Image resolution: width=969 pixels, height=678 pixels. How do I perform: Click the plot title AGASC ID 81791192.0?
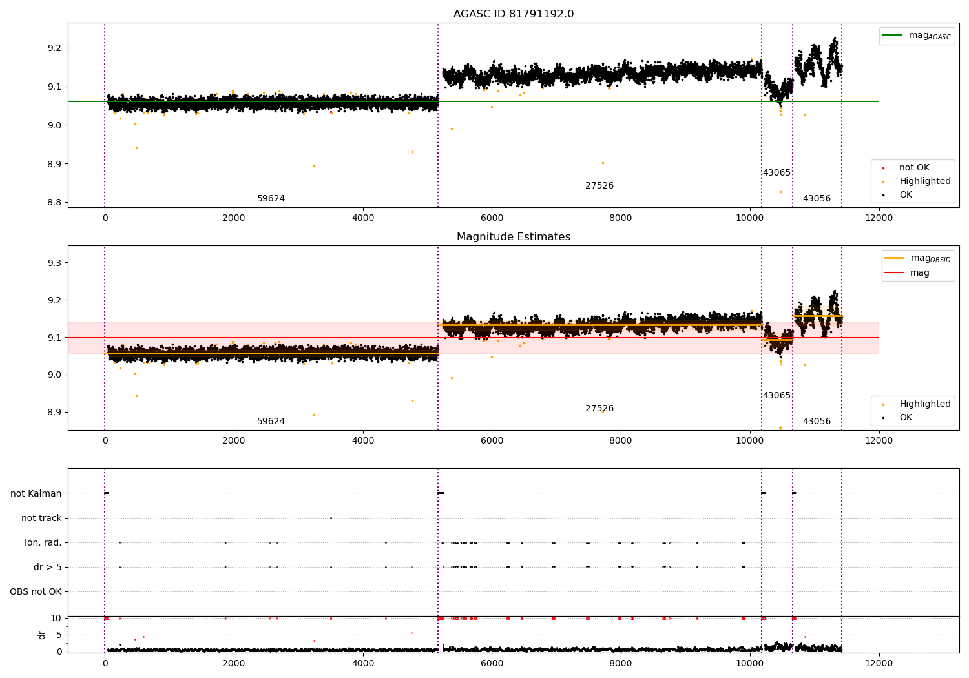513,14
